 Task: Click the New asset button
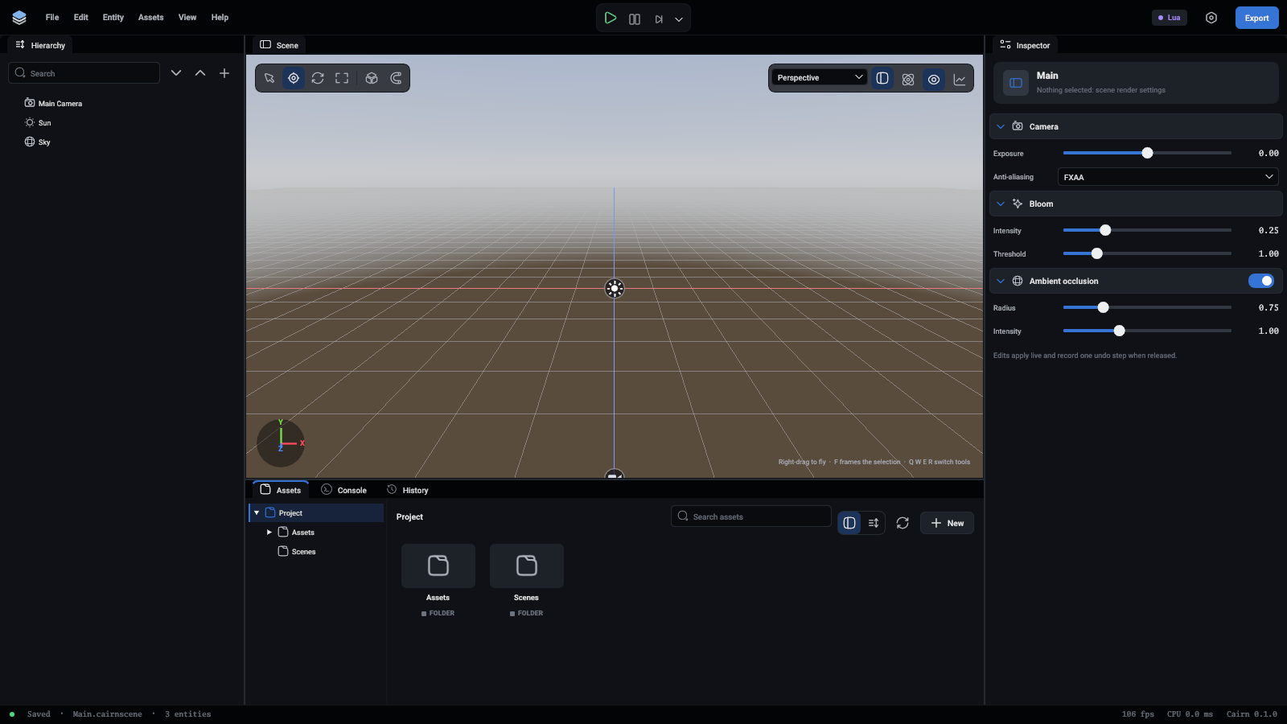click(x=948, y=523)
